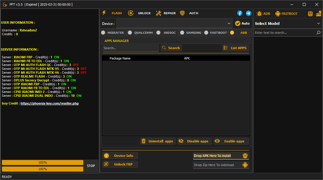Open the buy Credit reseller link

pos(49,103)
